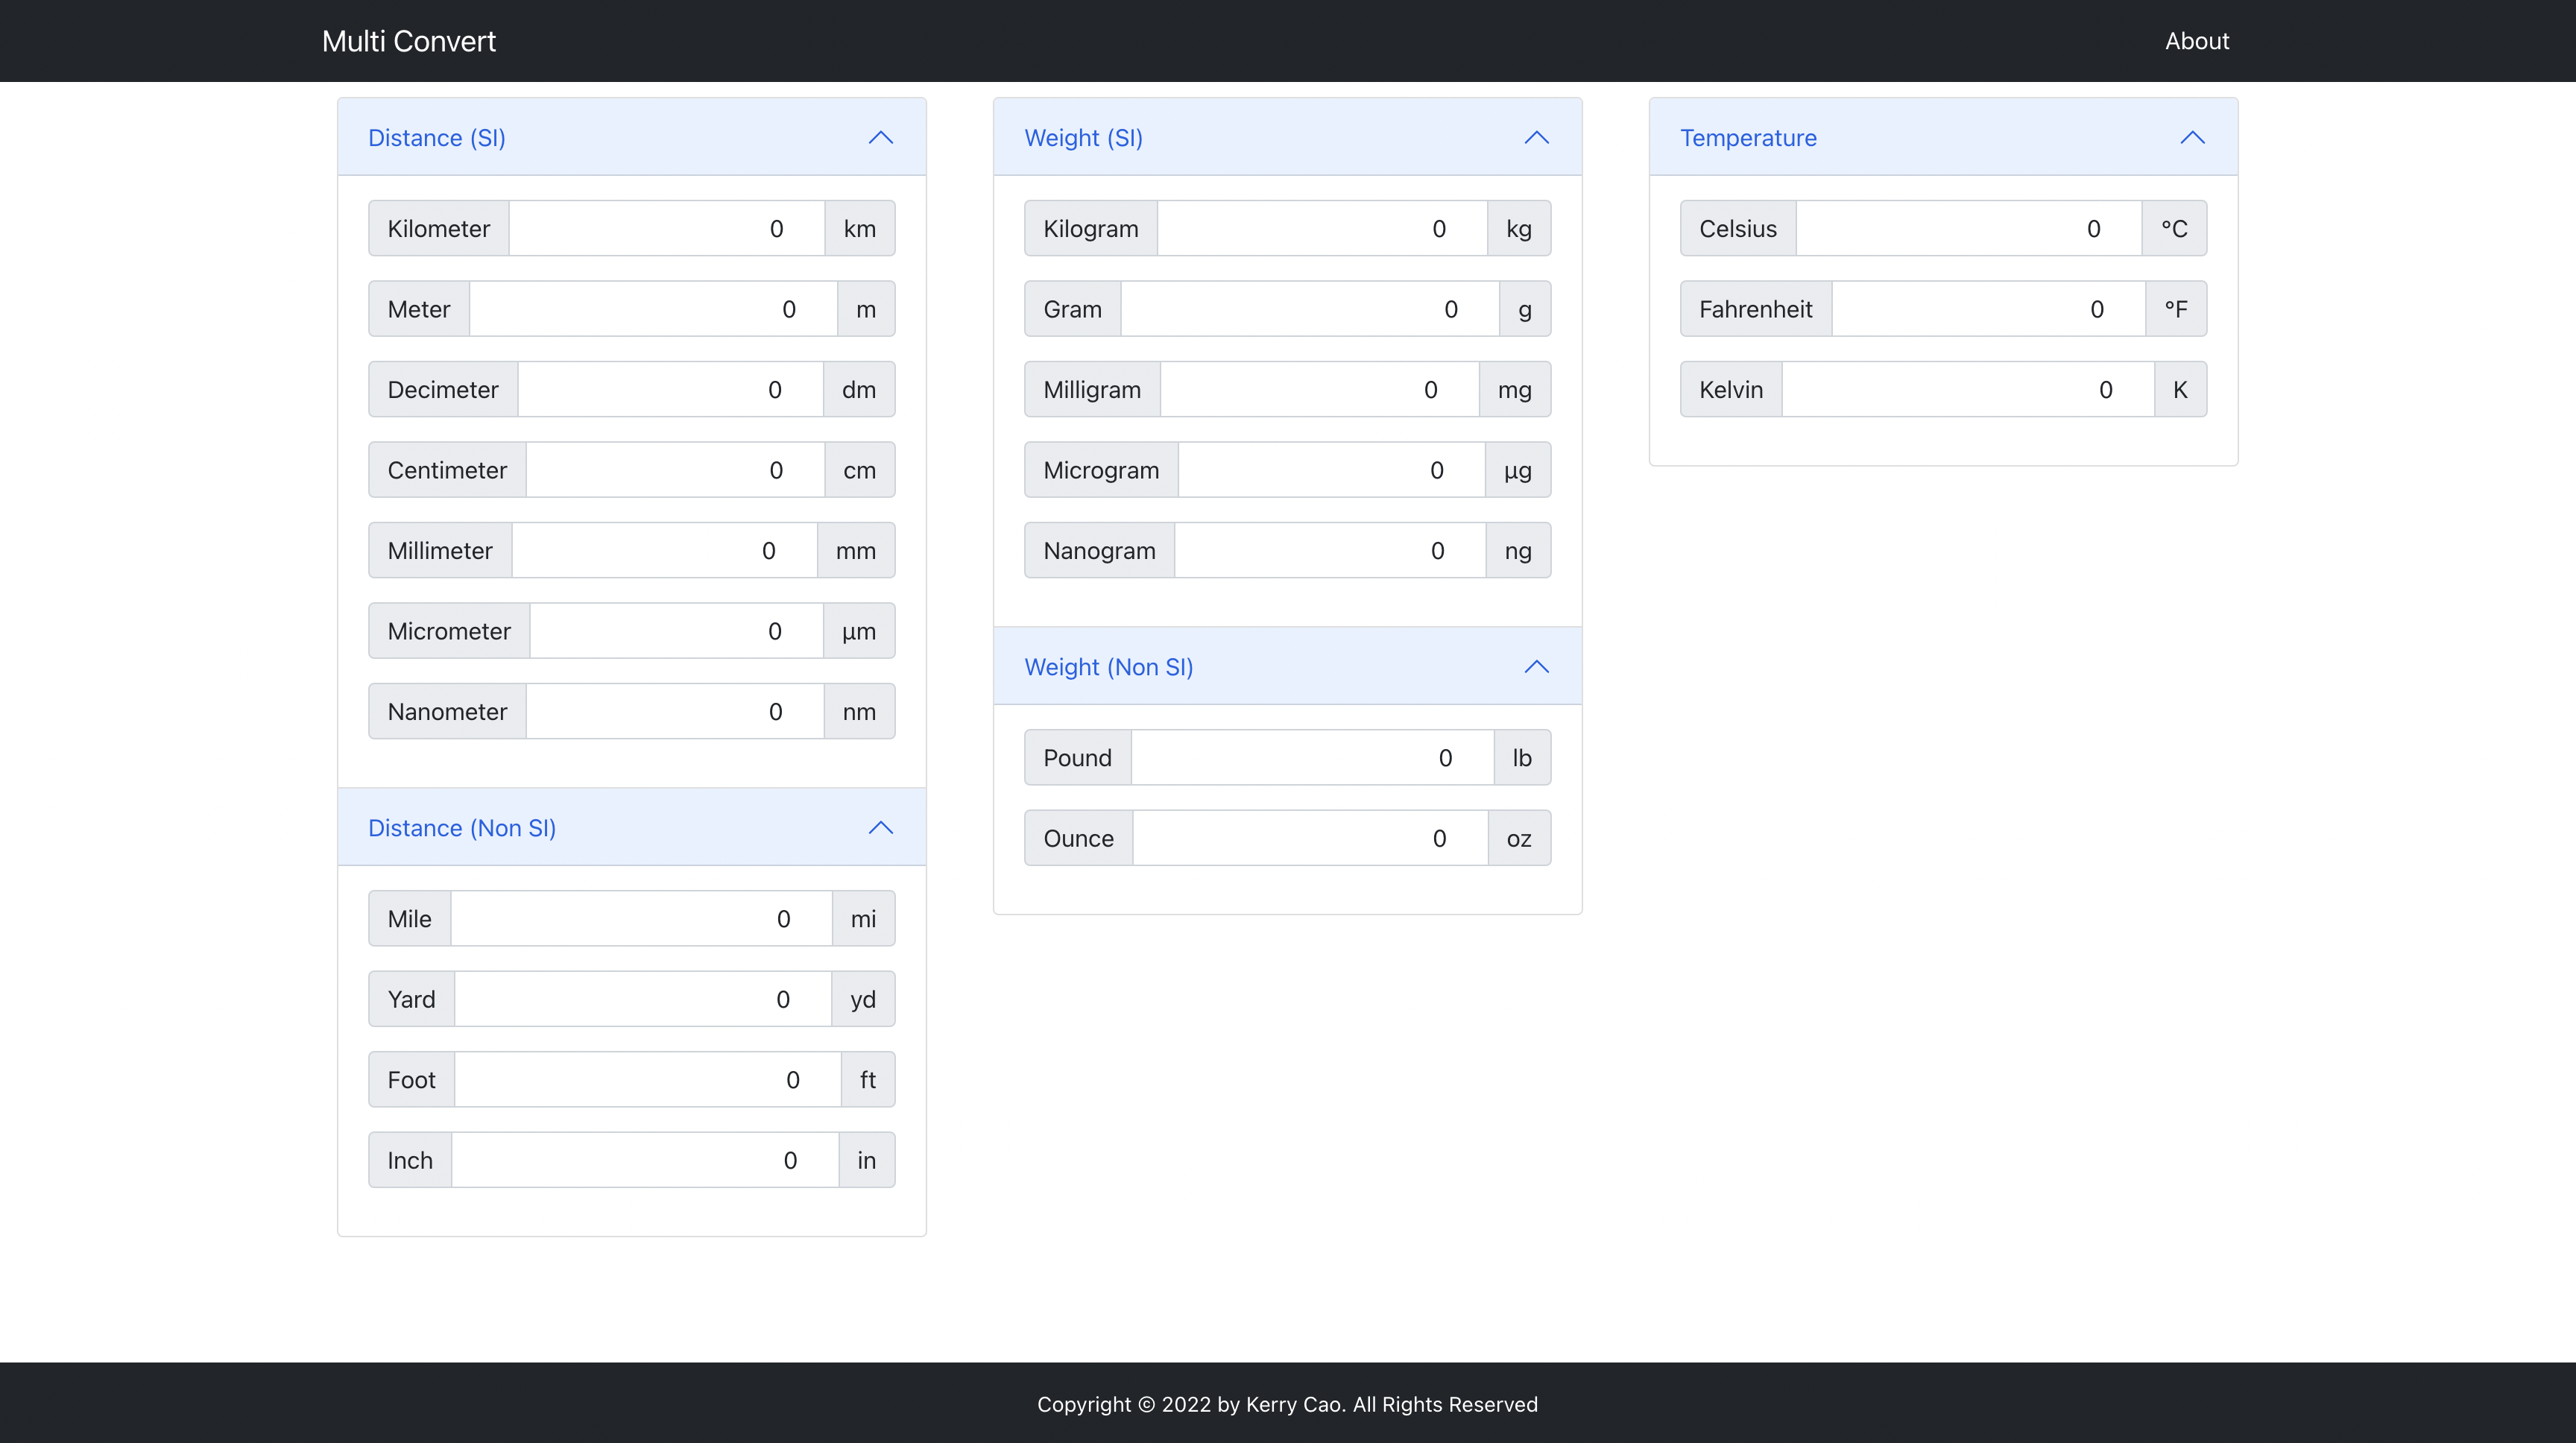Viewport: 2576px width, 1443px height.
Task: Click the Weight (Non SI) header label
Action: pos(1108,667)
